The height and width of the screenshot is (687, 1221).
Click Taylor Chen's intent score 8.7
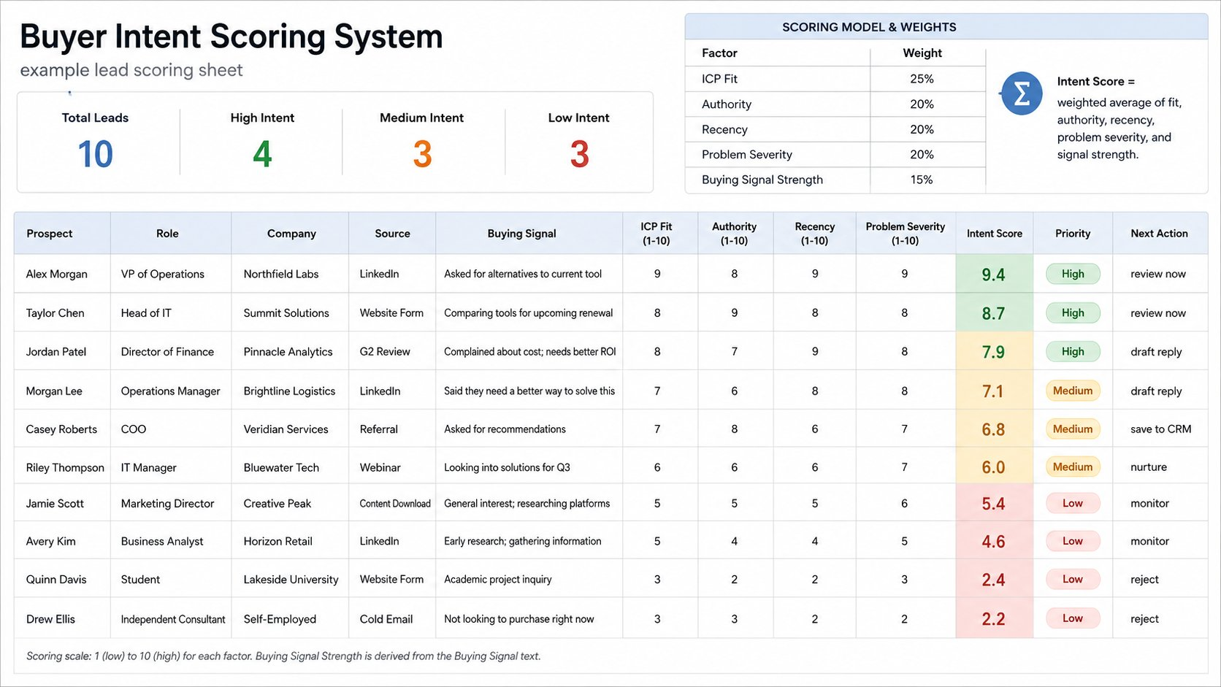point(993,313)
